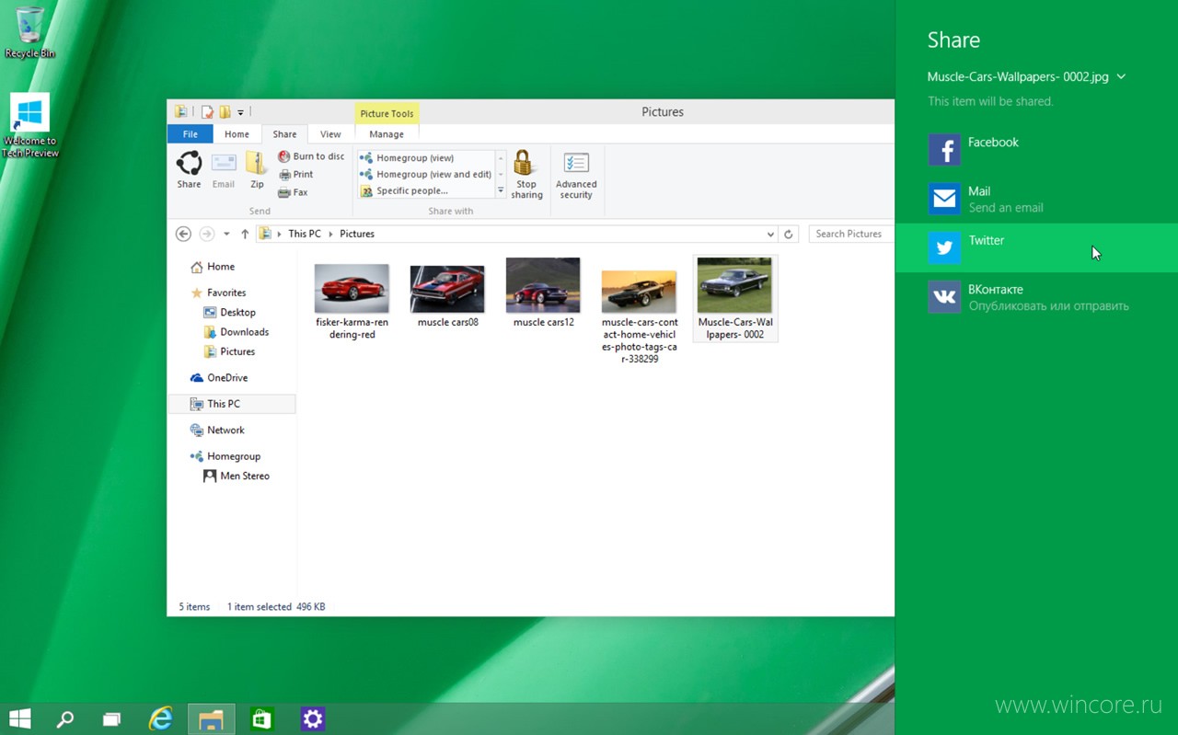1178x735 pixels.
Task: Select Network in the navigation pane
Action: (x=217, y=431)
